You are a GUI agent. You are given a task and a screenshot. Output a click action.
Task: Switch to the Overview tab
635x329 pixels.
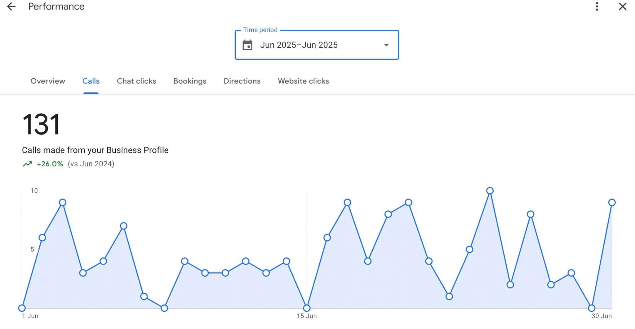[47, 81]
